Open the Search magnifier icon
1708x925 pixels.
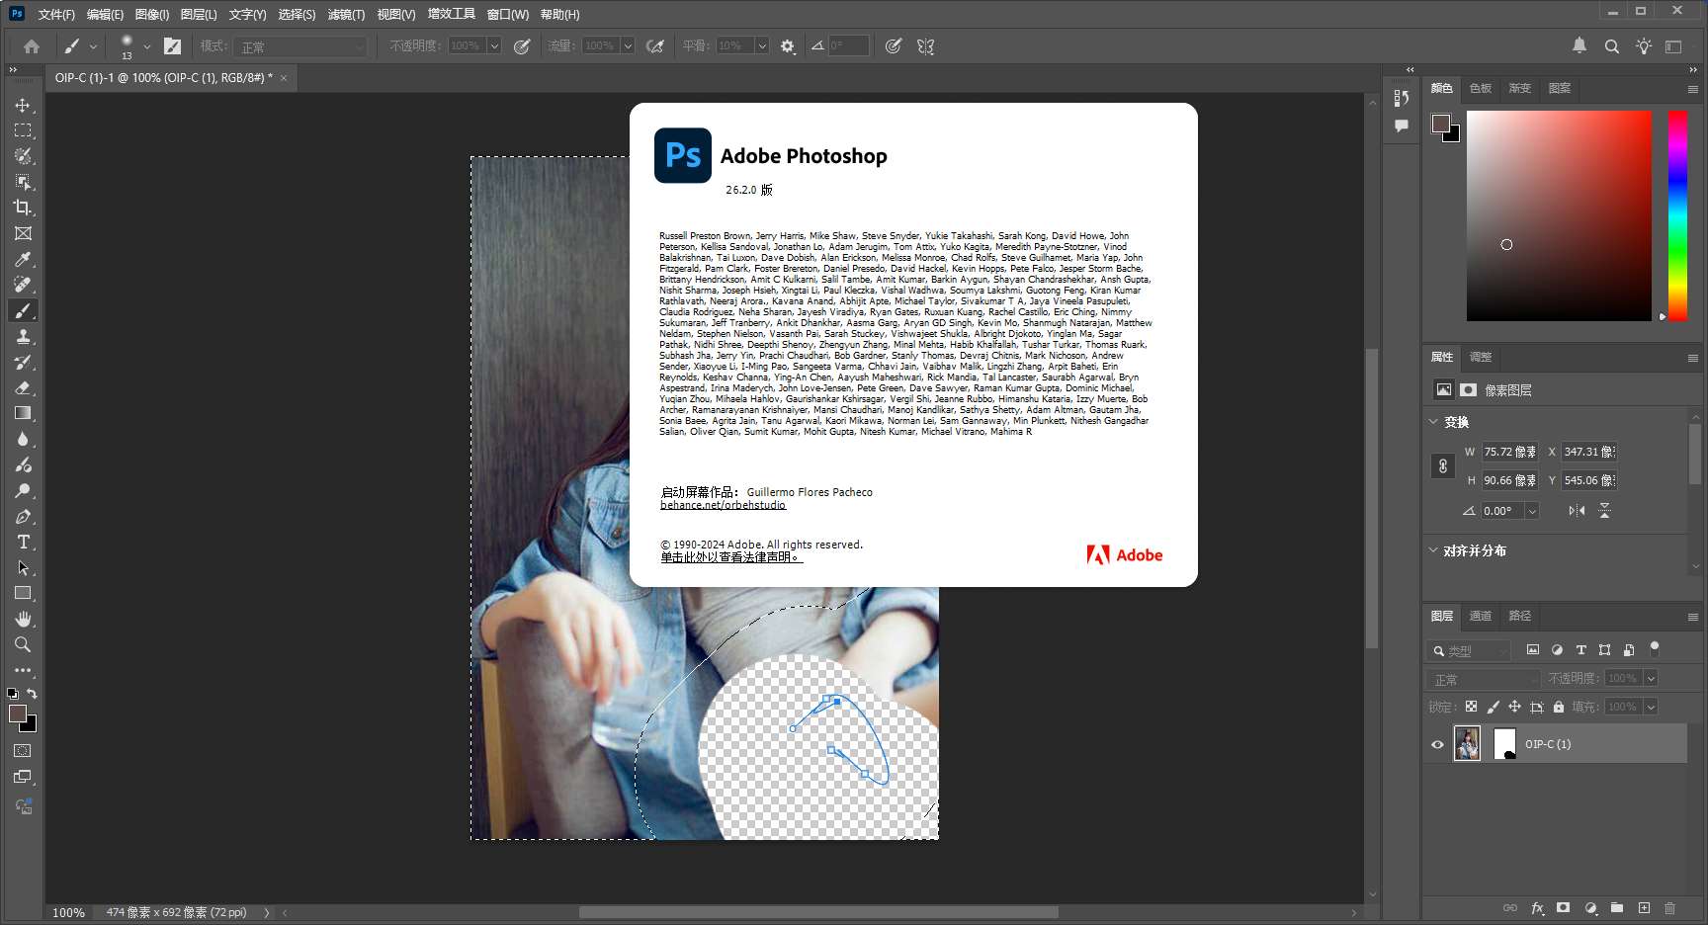1612,46
